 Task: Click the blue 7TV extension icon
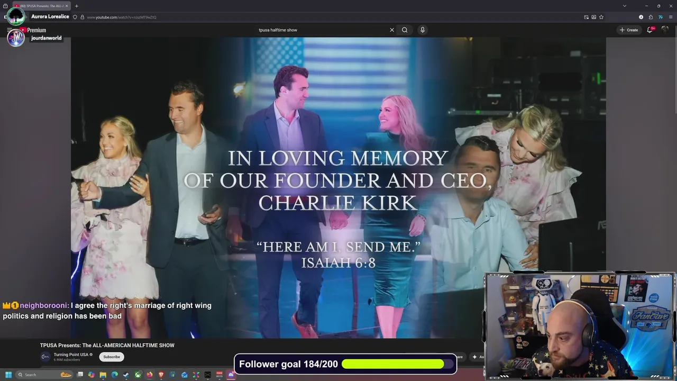point(661,17)
